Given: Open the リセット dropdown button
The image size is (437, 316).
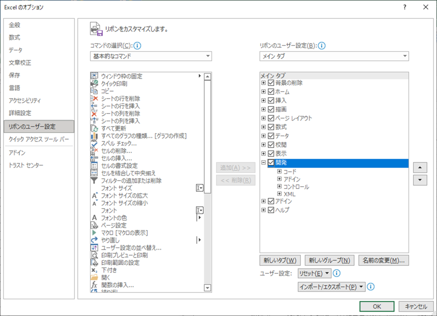Looking at the screenshot, I should 314,273.
